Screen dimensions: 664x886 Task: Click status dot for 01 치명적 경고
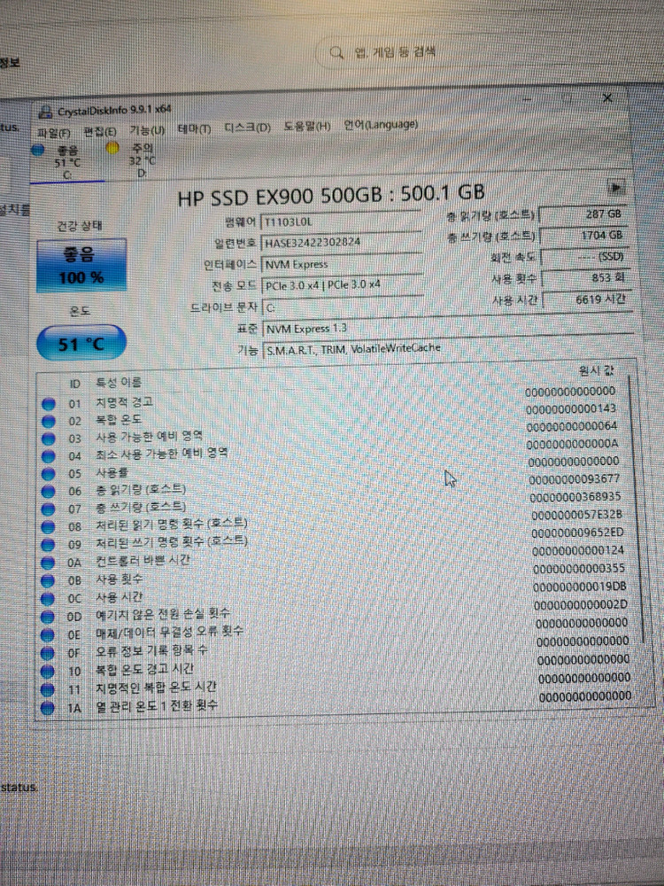tap(49, 404)
